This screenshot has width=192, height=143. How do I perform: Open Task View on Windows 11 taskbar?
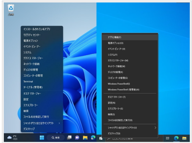69,137
